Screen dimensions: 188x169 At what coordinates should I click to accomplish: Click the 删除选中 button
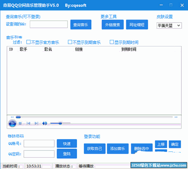point(142,149)
